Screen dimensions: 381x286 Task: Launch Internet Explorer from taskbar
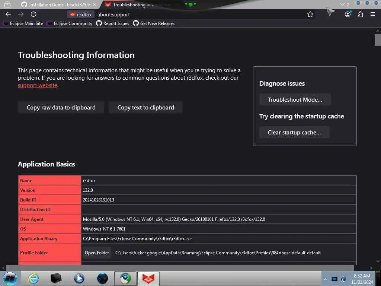point(33,279)
